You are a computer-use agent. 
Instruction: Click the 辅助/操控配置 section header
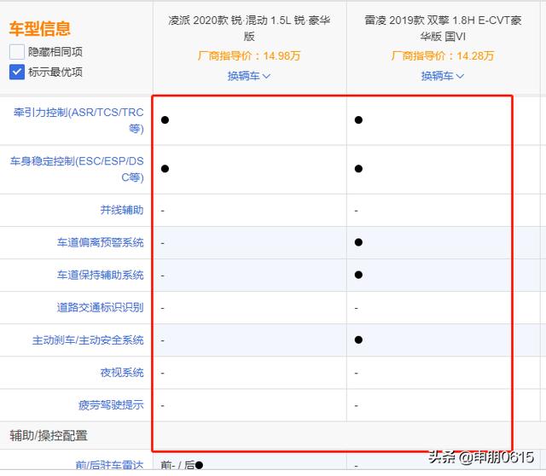[x=49, y=436]
